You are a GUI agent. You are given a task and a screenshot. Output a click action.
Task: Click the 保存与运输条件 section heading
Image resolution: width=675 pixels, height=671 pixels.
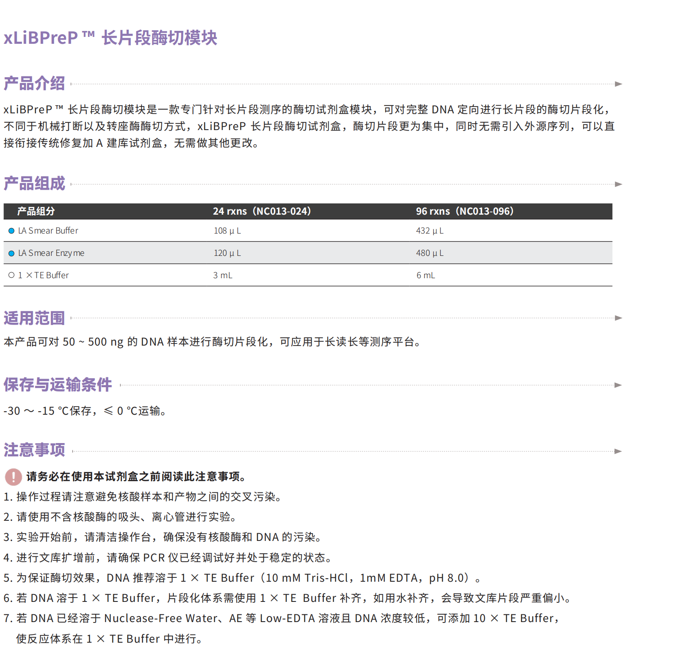(x=58, y=385)
